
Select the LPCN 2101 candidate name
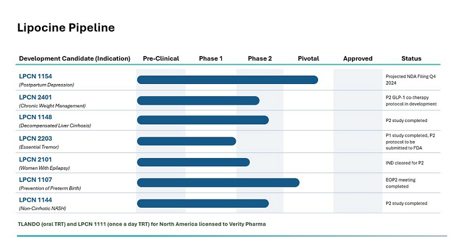[x=35, y=159]
